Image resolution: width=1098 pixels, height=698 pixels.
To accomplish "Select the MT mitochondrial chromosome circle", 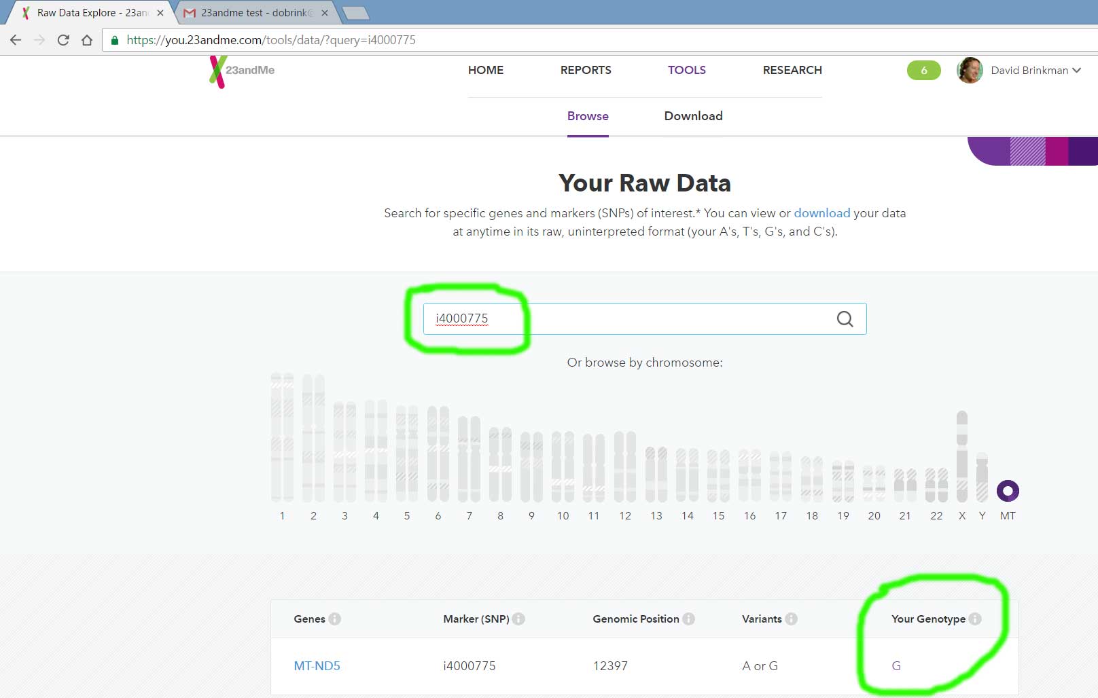I will click(1008, 490).
